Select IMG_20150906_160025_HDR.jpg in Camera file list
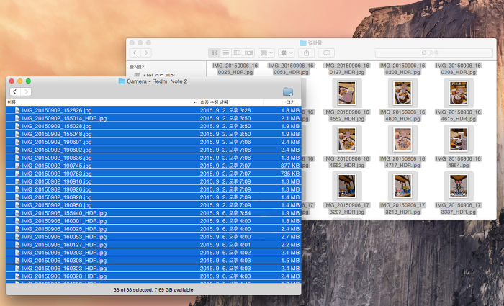This screenshot has height=306, width=504. point(153,229)
